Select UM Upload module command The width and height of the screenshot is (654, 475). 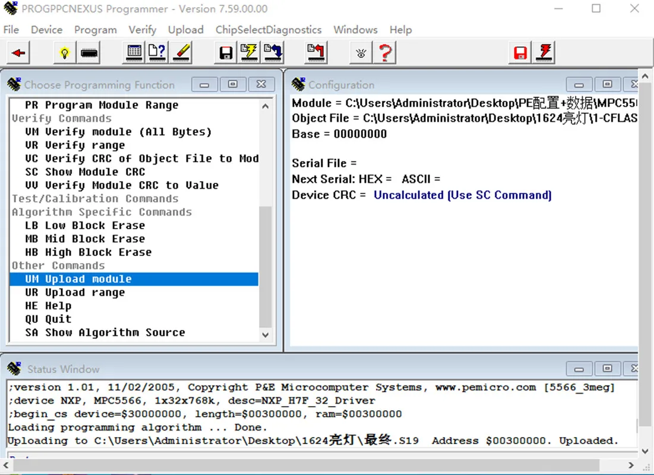pos(134,279)
